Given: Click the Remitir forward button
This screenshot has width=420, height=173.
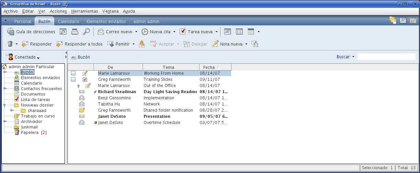Looking at the screenshot, I should coord(119,44).
